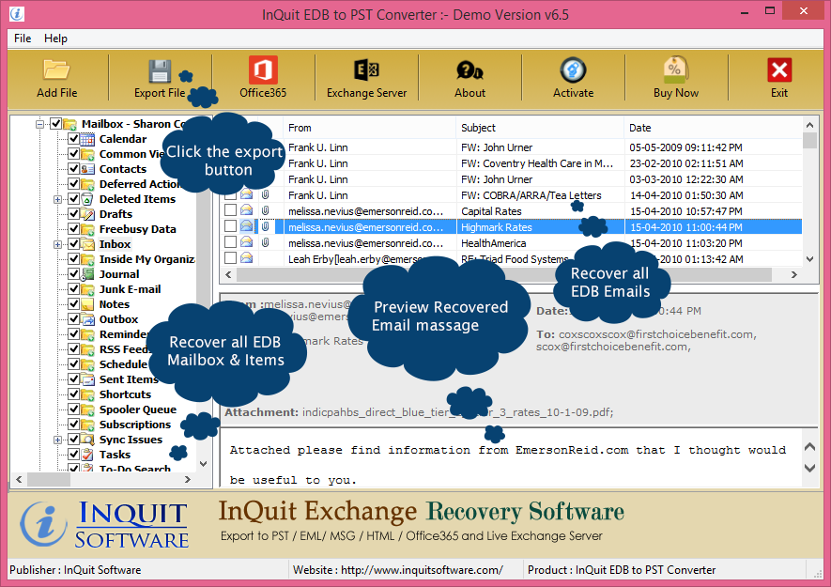The image size is (831, 587).
Task: Click the message body scroll-down arrow
Action: point(809,468)
